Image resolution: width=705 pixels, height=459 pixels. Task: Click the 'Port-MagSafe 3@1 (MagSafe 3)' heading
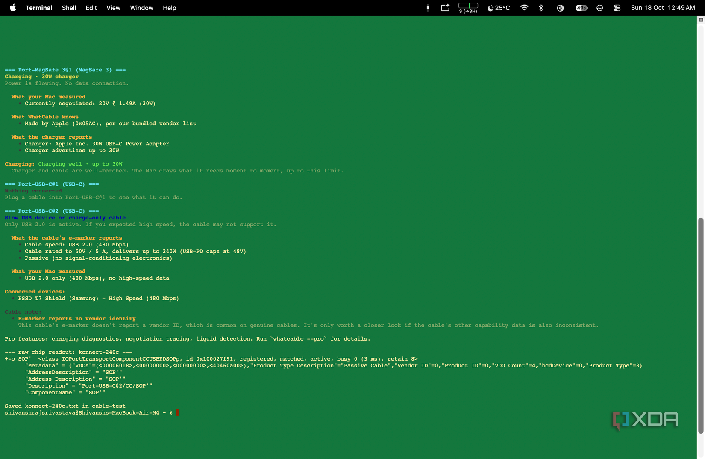point(65,70)
